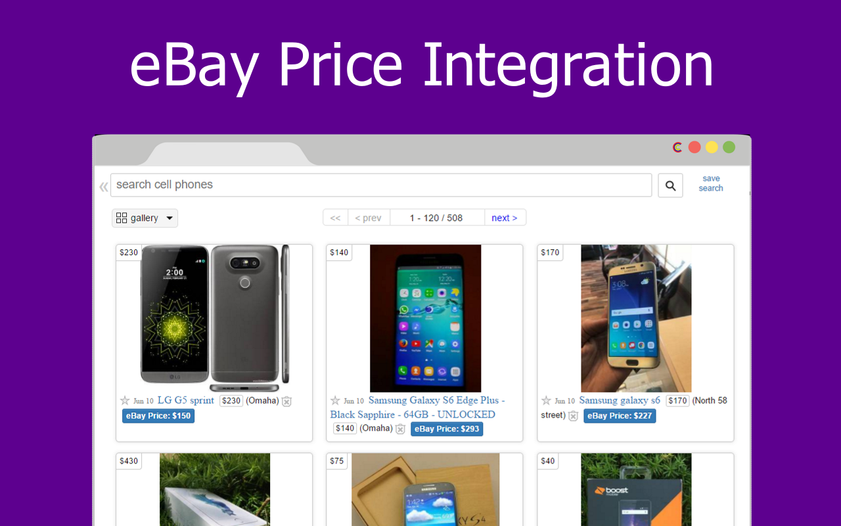This screenshot has height=526, width=841.
Task: Collapse sidebar with the double-chevron icon
Action: click(104, 187)
